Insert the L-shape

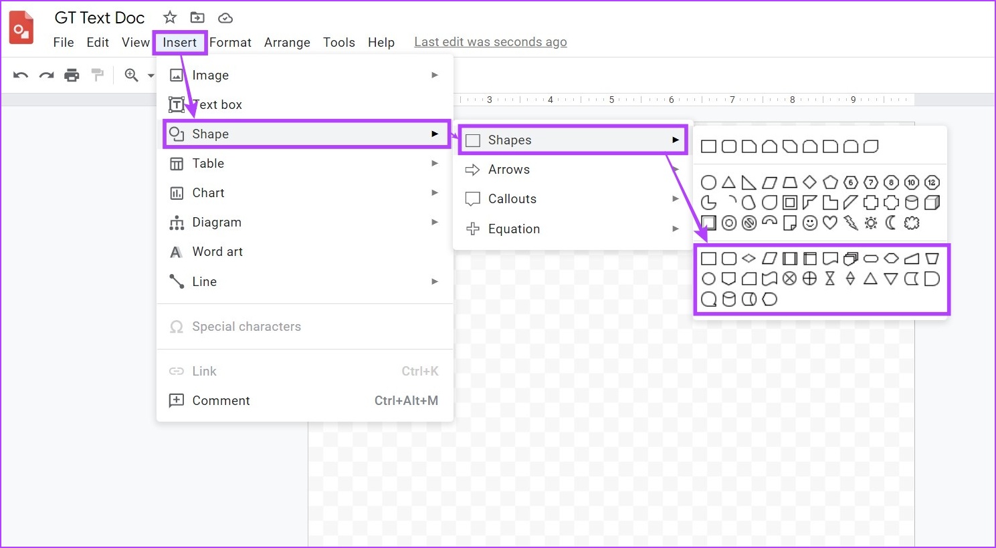tap(830, 202)
